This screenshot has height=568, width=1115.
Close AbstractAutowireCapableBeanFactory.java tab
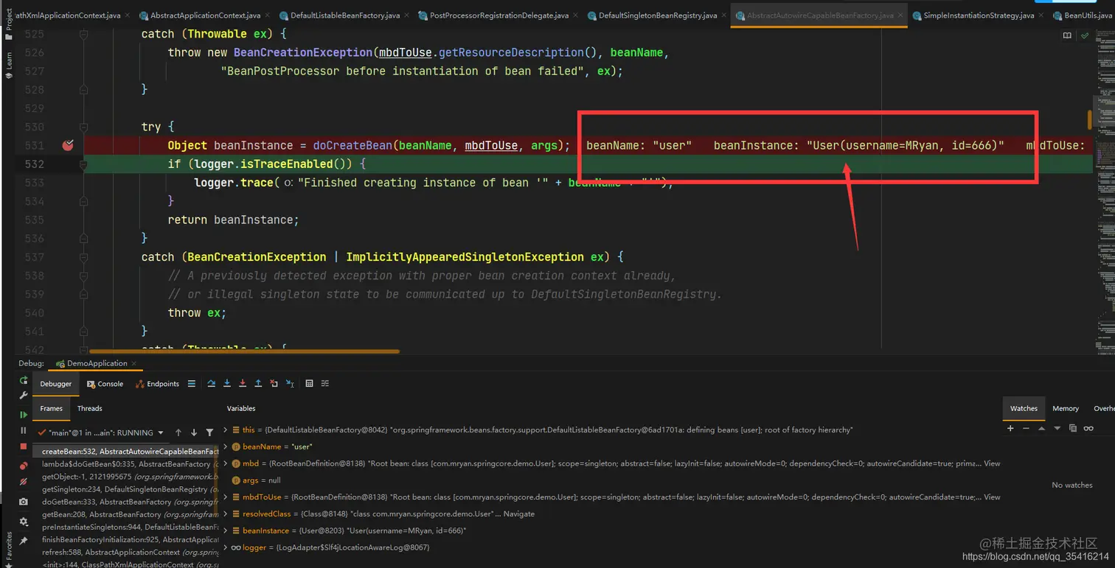(x=900, y=15)
